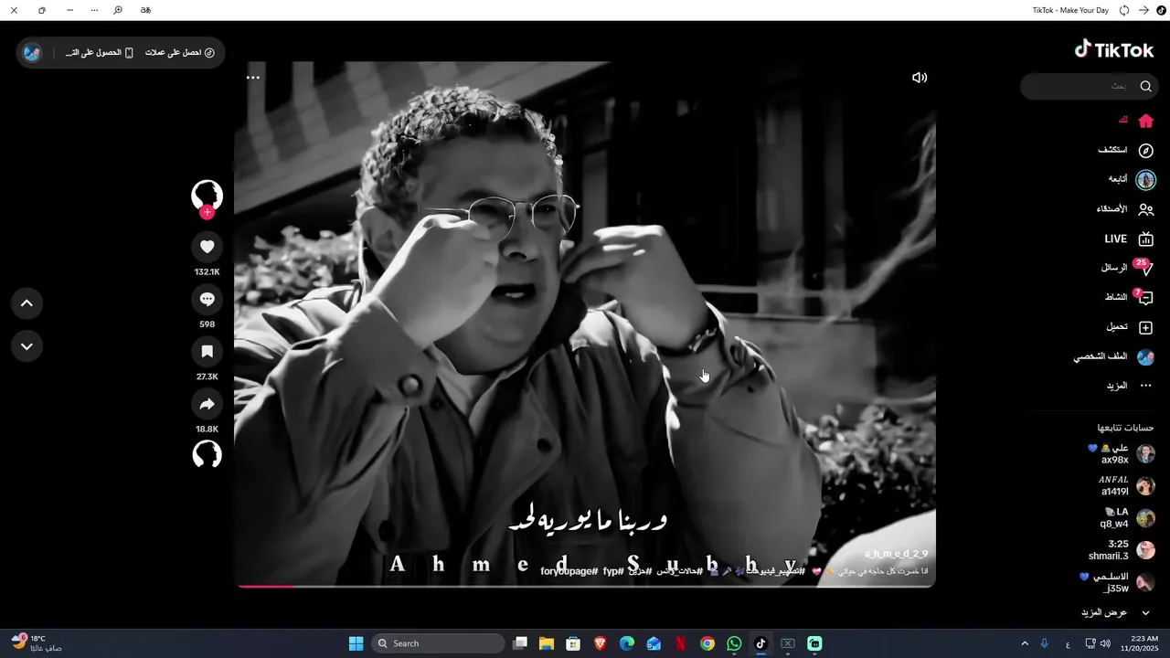
Task: Open the window zoom icon in title bar
Action: (118, 10)
